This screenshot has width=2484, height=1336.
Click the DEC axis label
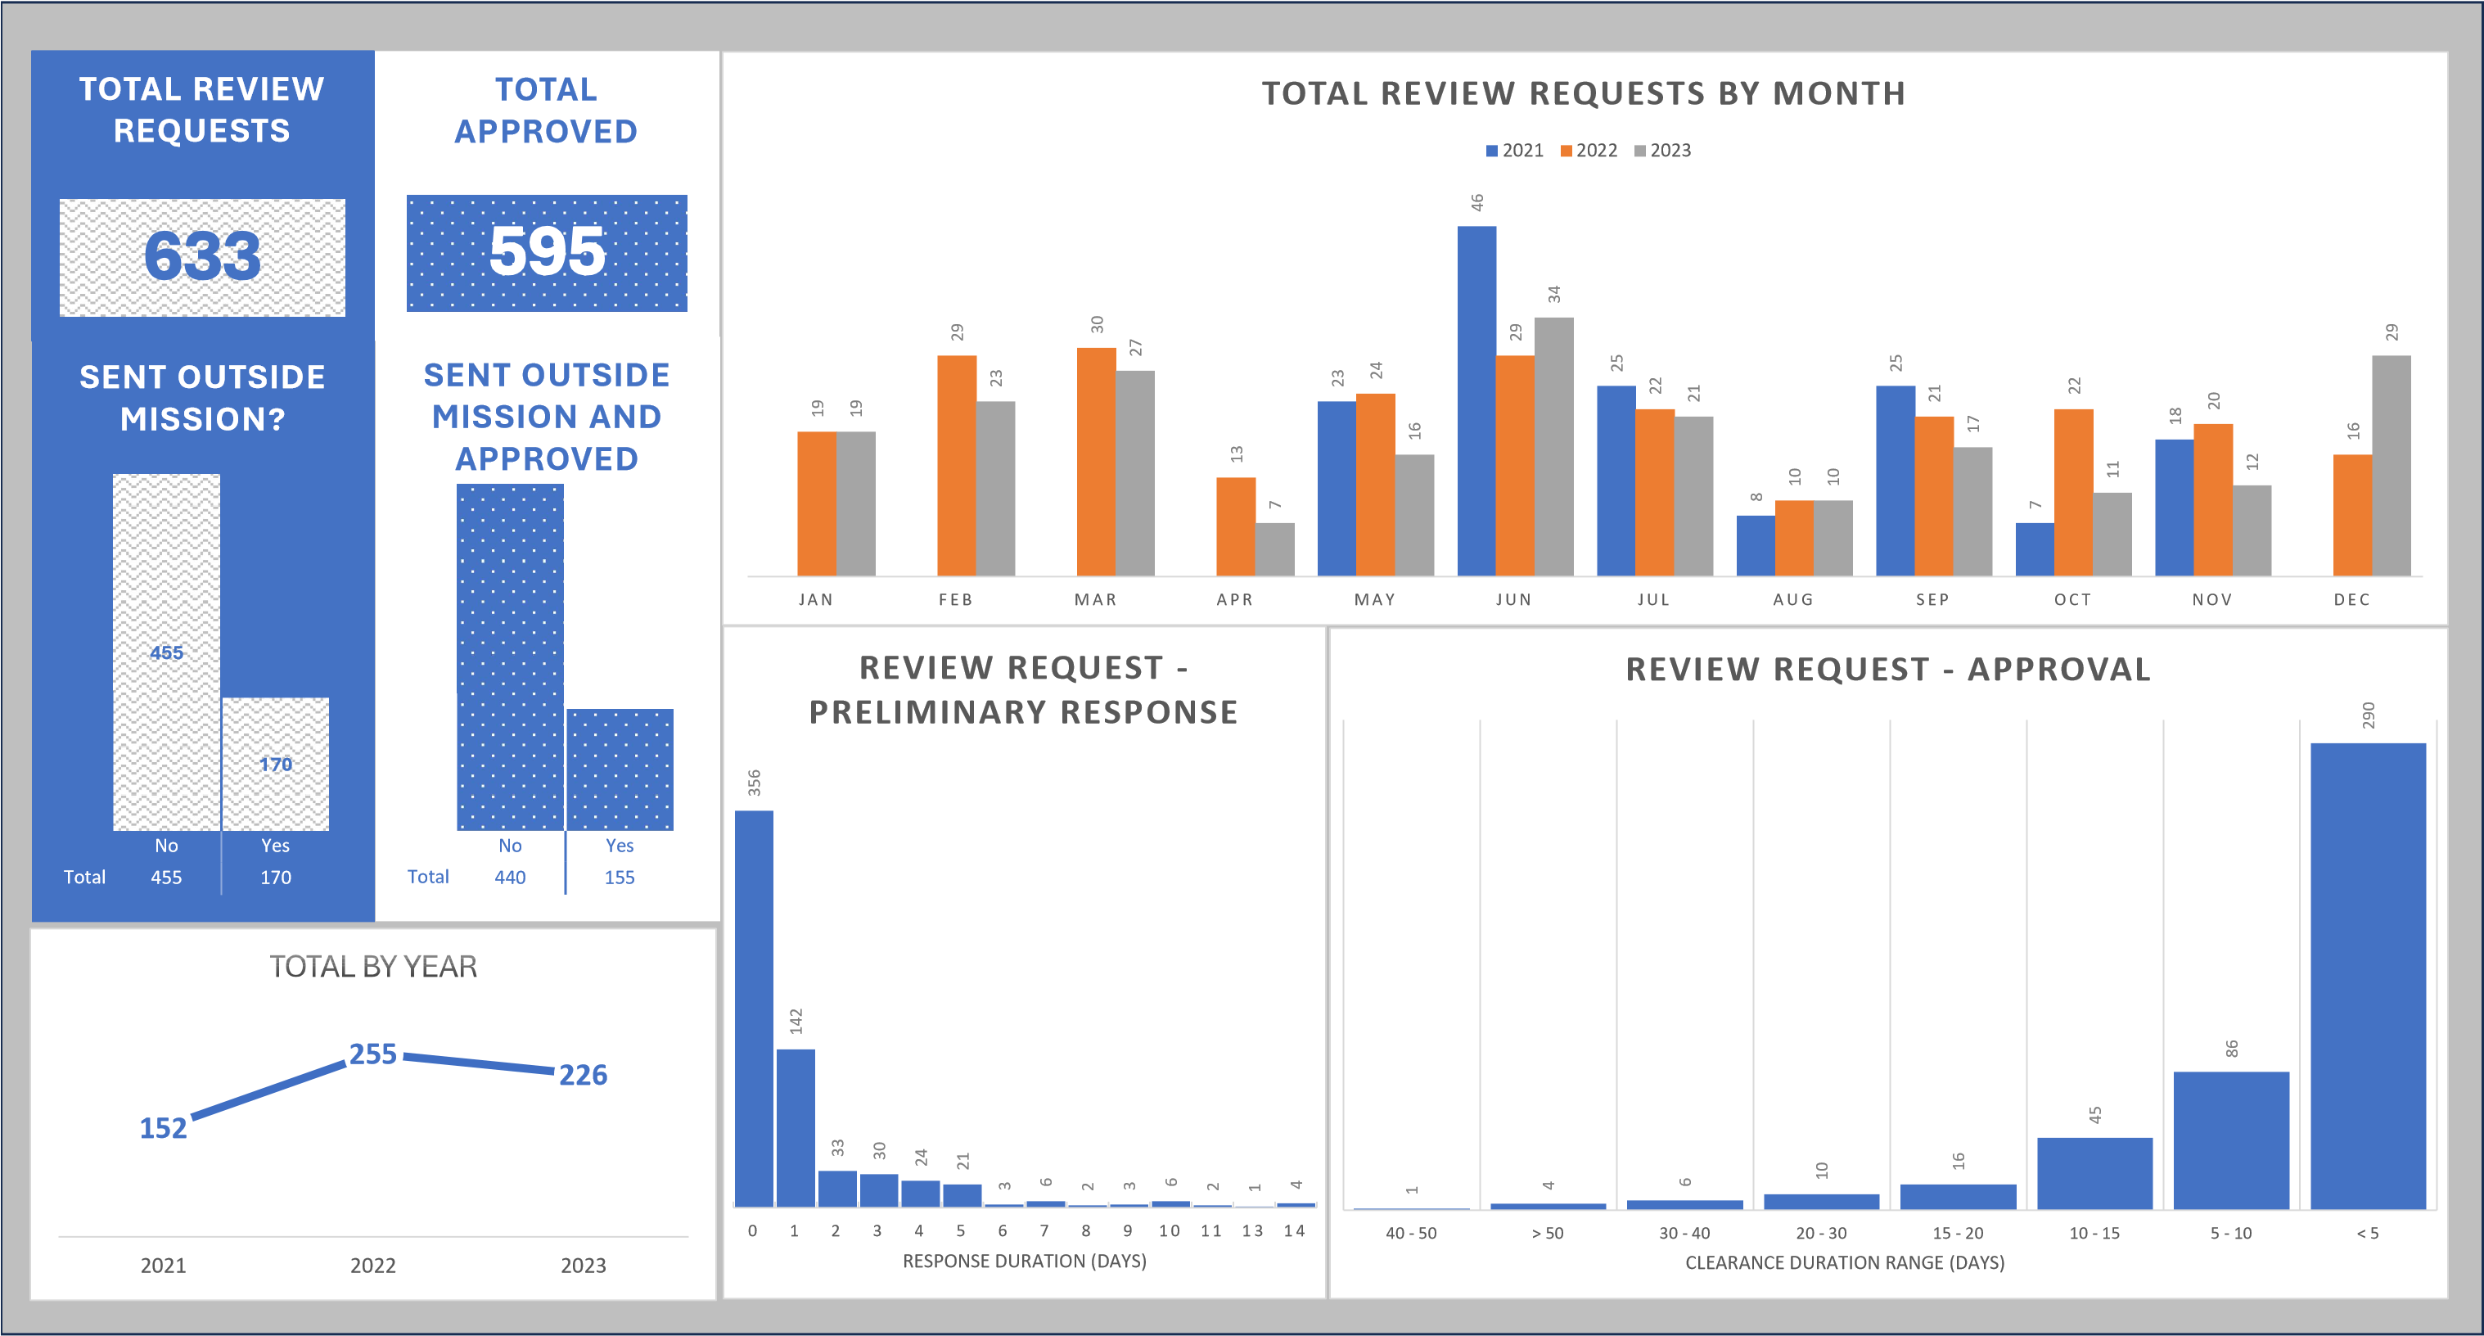(x=2352, y=600)
